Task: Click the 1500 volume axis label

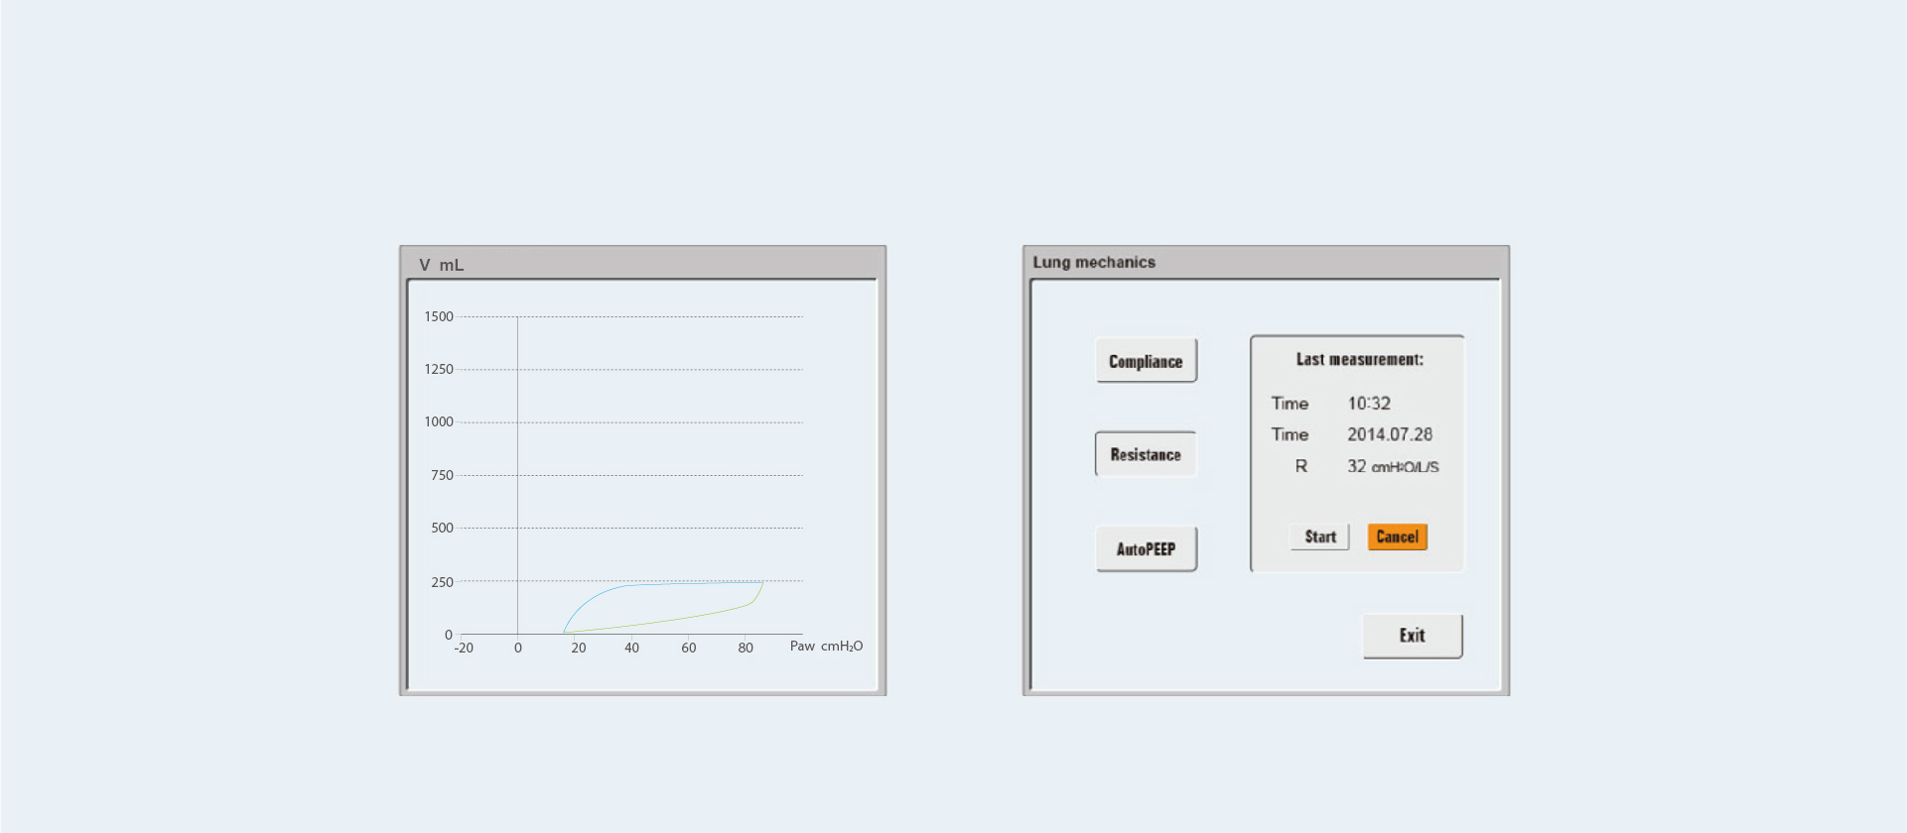Action: point(439,316)
